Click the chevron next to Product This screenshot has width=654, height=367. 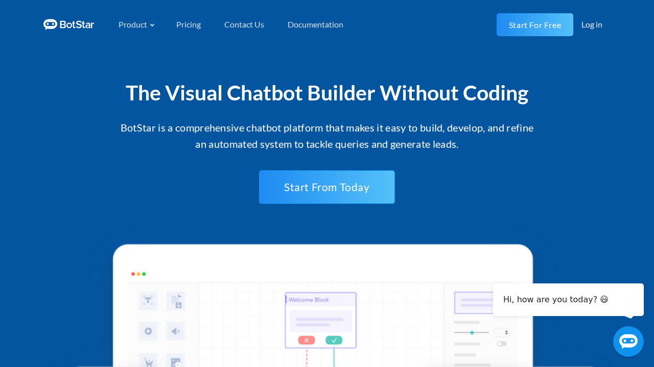coord(152,25)
